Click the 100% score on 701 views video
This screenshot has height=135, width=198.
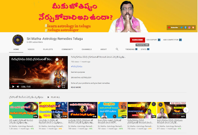pos(121,129)
